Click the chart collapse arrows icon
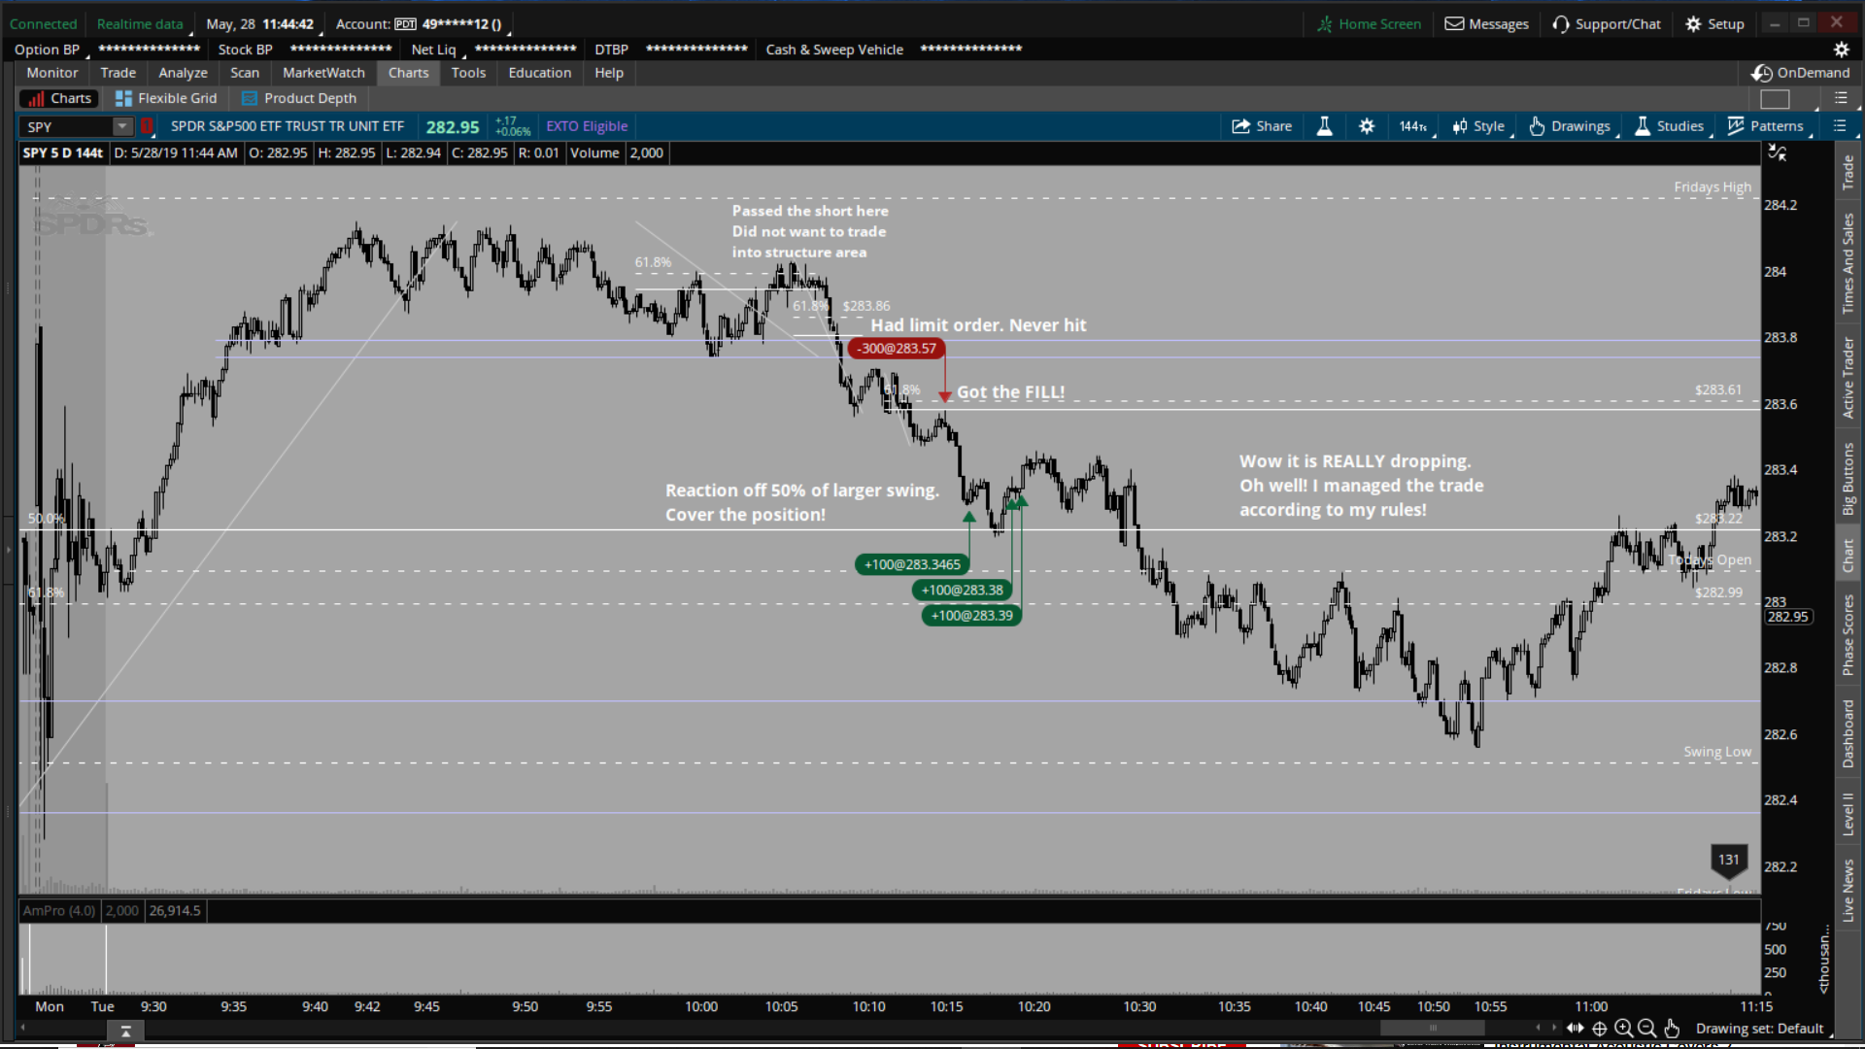 pos(1777,152)
